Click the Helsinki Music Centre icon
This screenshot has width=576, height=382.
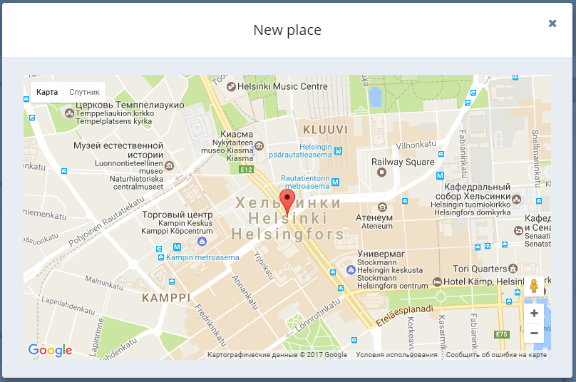[231, 87]
